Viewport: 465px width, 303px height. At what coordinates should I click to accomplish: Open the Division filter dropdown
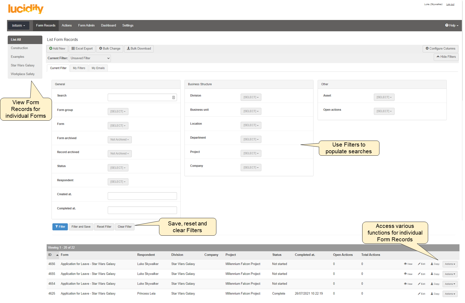(251, 97)
